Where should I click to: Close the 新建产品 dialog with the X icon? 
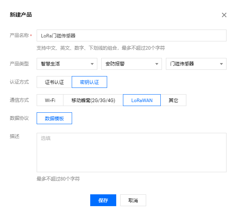(x=224, y=15)
